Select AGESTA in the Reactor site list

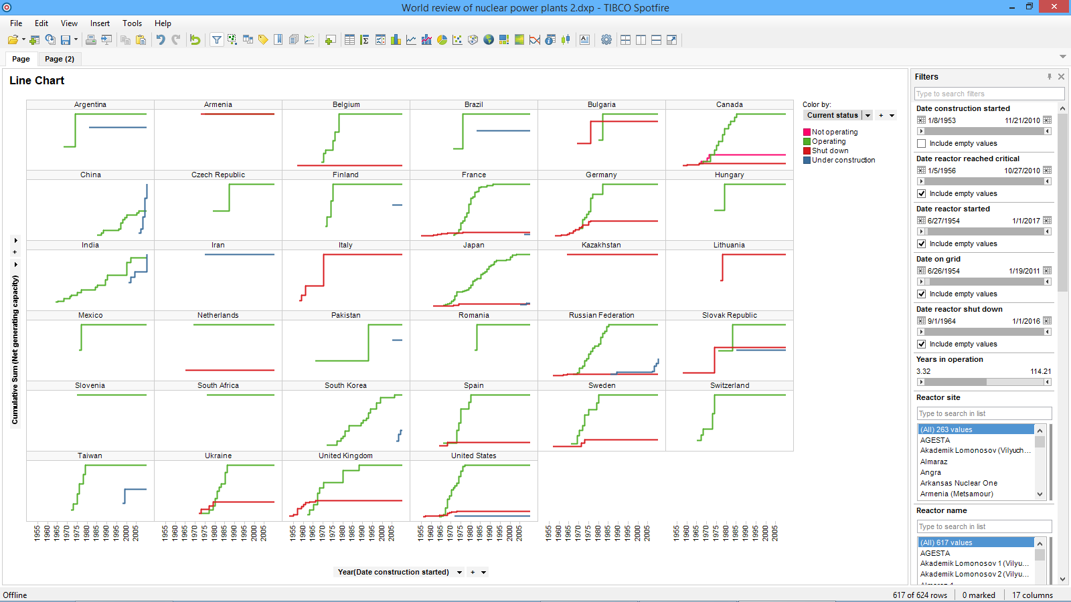[x=935, y=440]
